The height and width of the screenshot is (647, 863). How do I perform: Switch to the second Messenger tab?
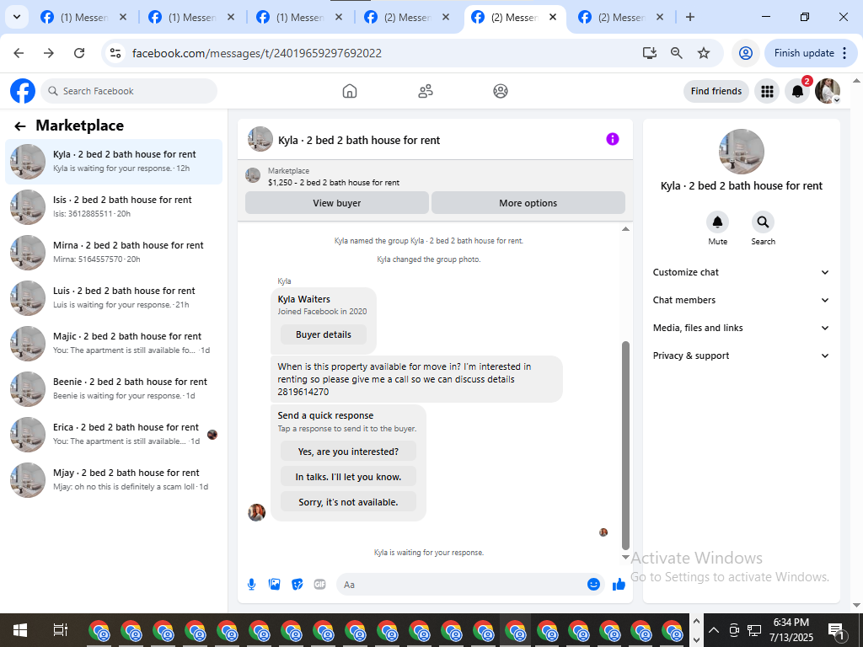(191, 18)
